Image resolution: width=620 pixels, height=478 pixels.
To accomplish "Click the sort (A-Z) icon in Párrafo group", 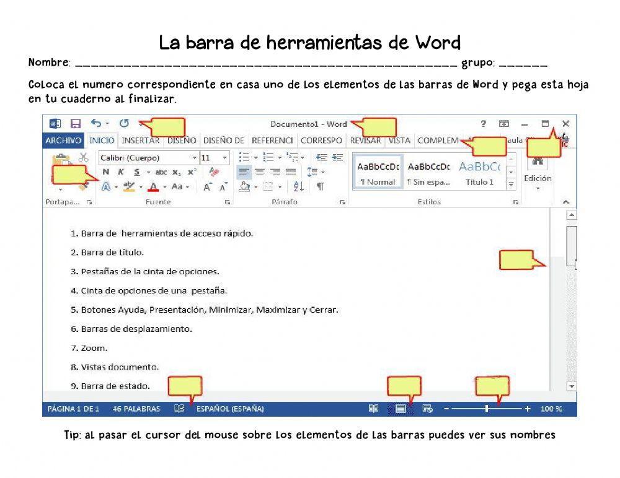I will click(299, 186).
